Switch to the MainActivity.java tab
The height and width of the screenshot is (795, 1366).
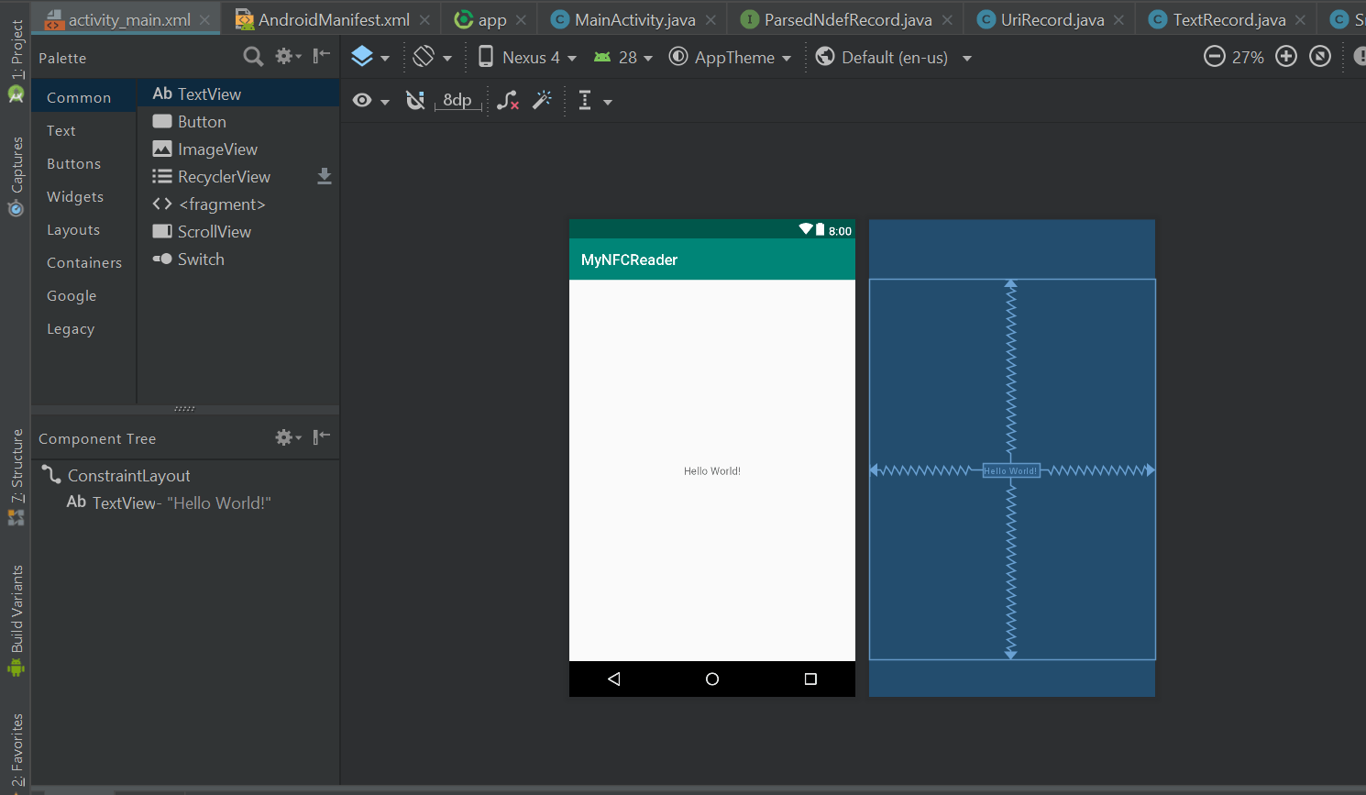click(x=634, y=19)
